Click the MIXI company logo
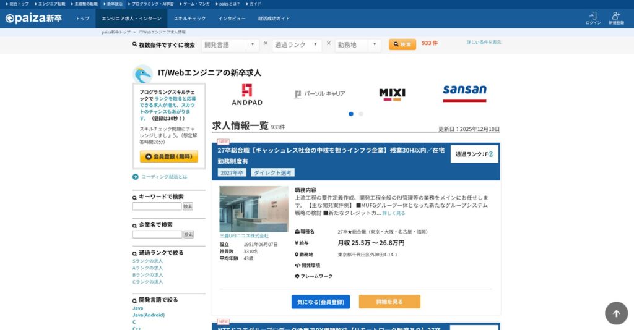The width and height of the screenshot is (634, 330). 392,94
